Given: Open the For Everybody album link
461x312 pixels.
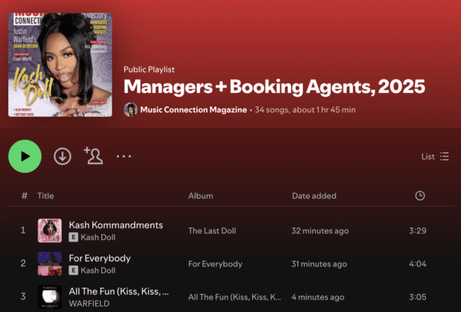Looking at the screenshot, I should (x=215, y=264).
